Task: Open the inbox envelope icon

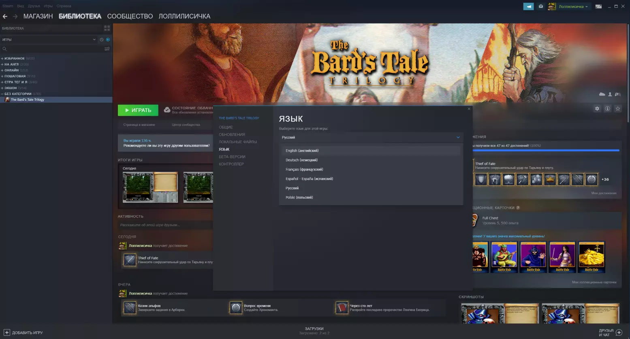Action: [x=540, y=6]
